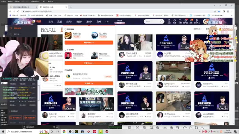
Task: Open Chrome from the Windows taskbar
Action: [x=64, y=131]
